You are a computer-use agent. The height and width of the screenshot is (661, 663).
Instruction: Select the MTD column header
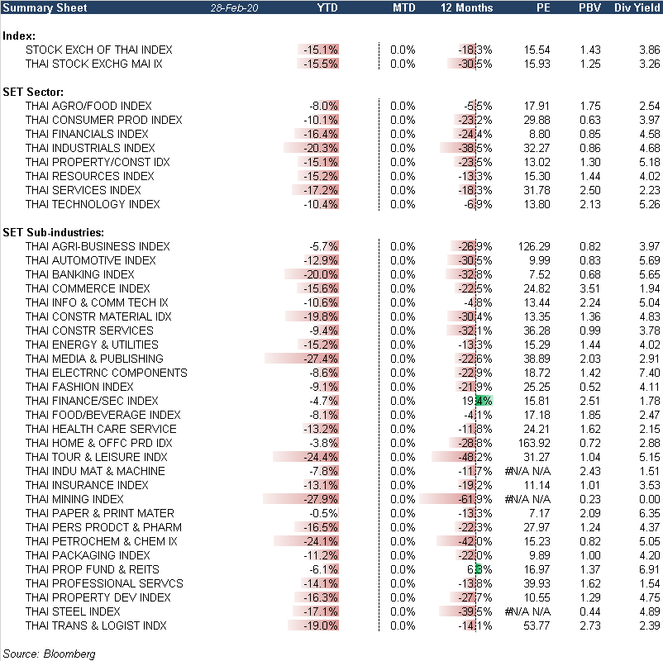[x=403, y=7]
